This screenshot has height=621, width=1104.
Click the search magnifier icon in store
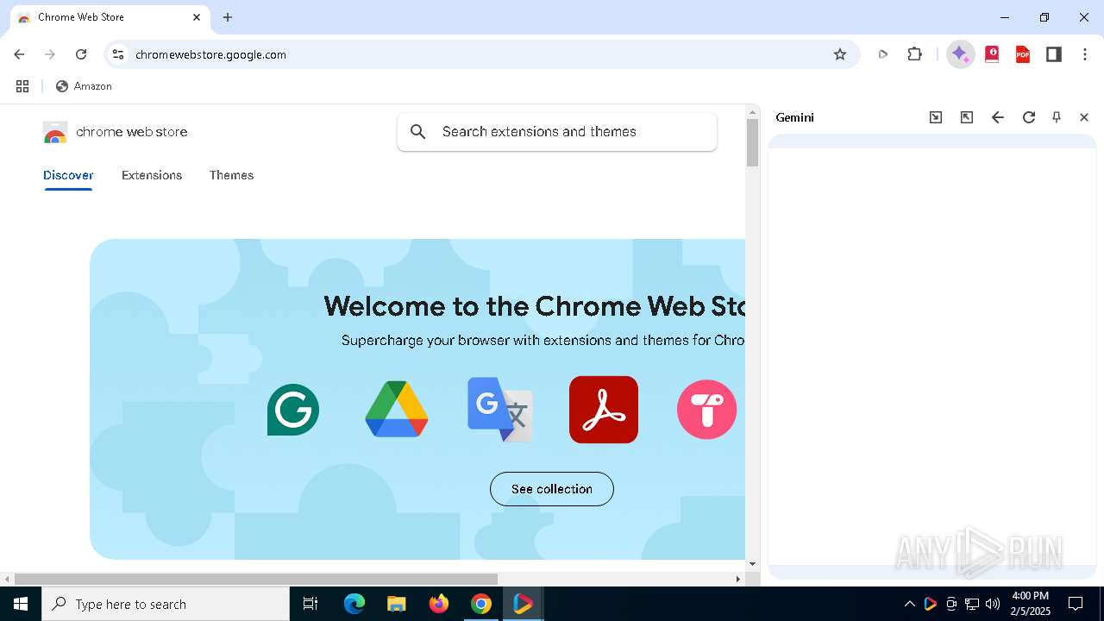pos(418,132)
